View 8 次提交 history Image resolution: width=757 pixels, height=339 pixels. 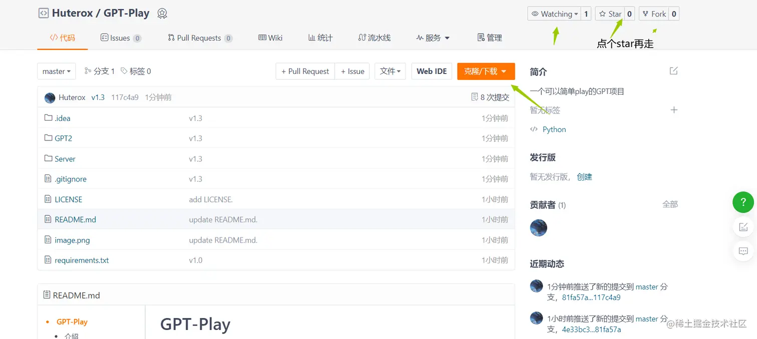[x=490, y=97]
